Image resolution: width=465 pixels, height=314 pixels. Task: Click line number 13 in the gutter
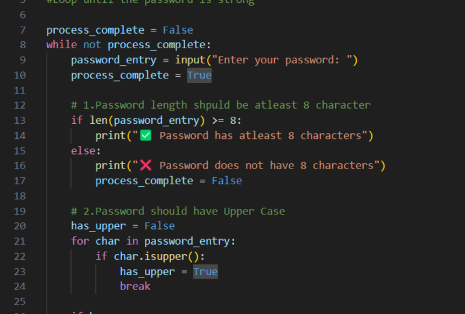[x=20, y=120]
